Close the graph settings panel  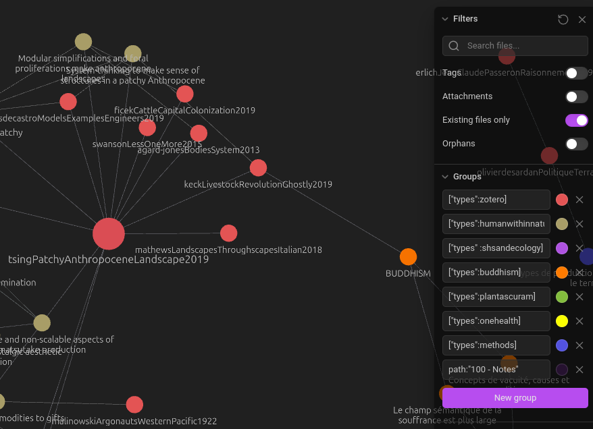pos(582,20)
